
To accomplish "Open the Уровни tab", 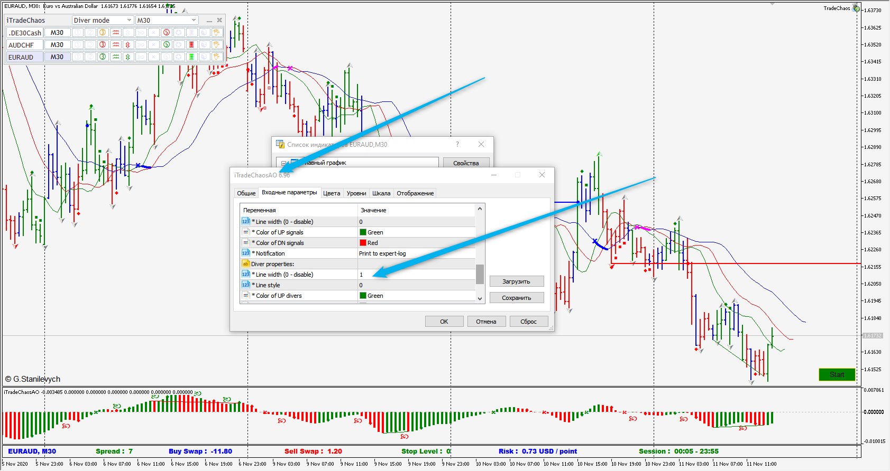I will [x=356, y=193].
